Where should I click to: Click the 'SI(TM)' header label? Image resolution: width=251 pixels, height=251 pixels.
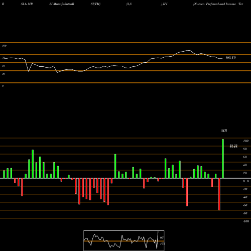95,4
